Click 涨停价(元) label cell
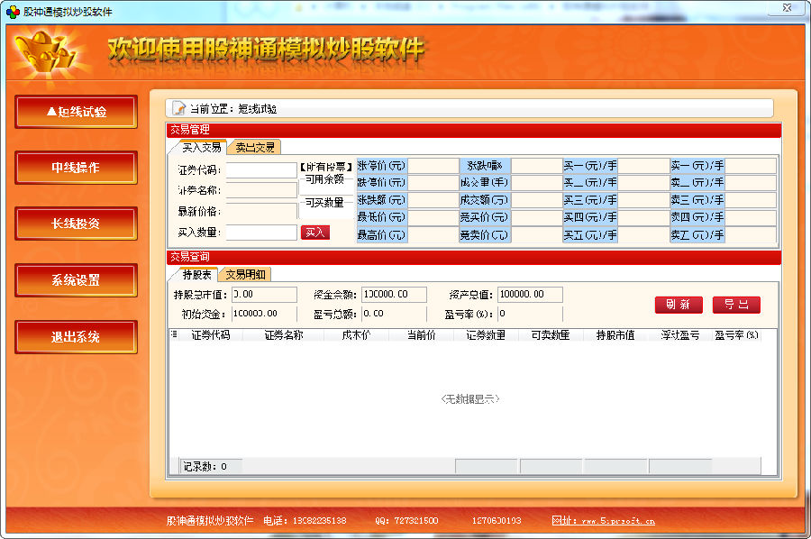 [382, 166]
